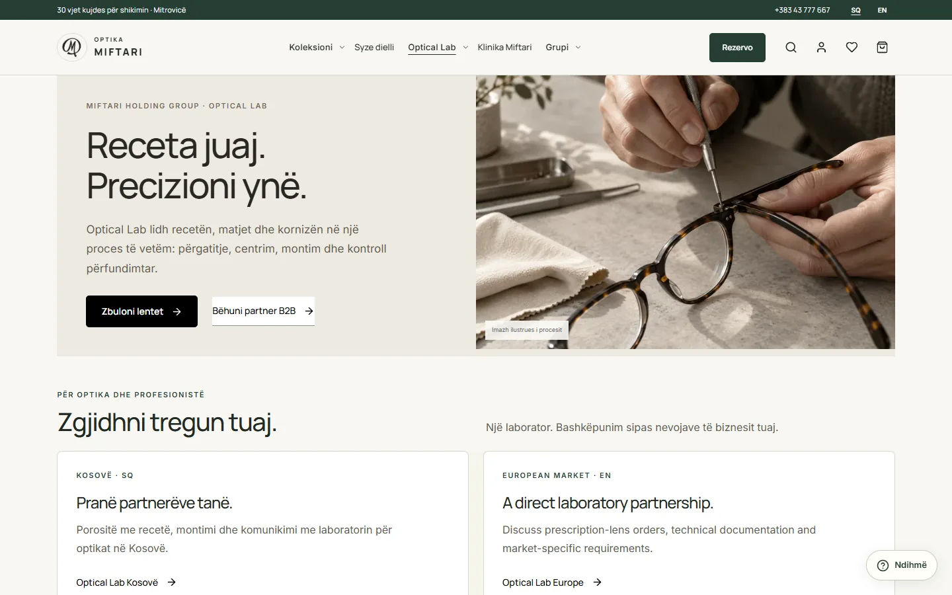The width and height of the screenshot is (952, 595).
Task: Click the Një laborator. Bashkëpunim sipas nevojave text
Action: pos(632,428)
